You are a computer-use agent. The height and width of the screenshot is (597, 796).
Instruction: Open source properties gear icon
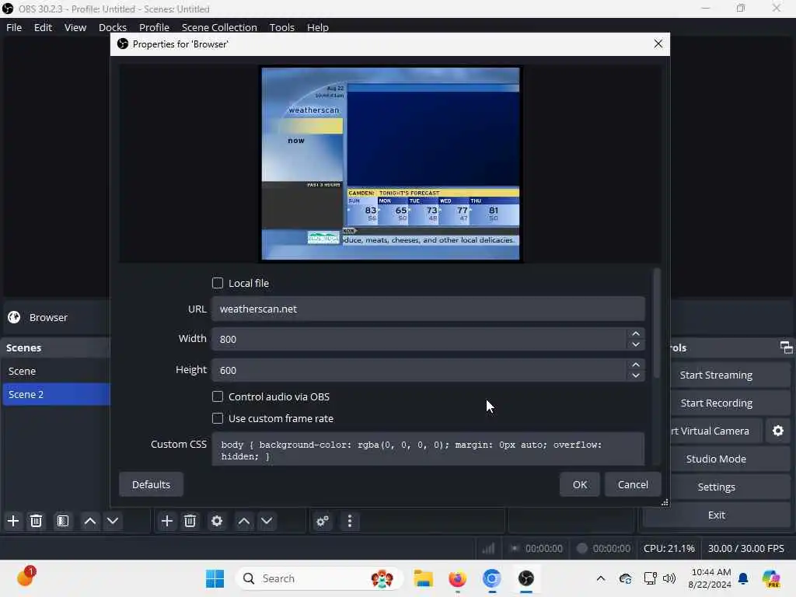click(217, 521)
